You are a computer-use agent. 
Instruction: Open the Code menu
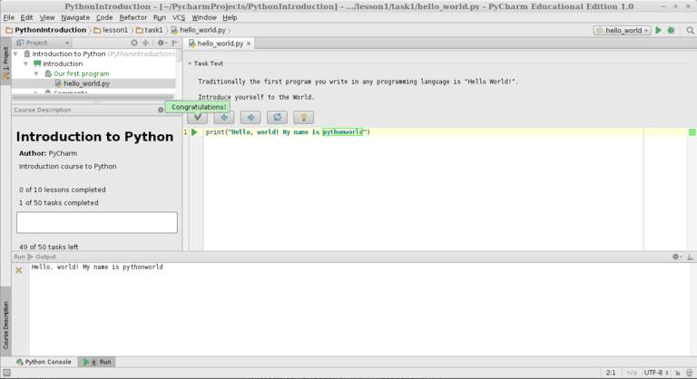click(104, 17)
